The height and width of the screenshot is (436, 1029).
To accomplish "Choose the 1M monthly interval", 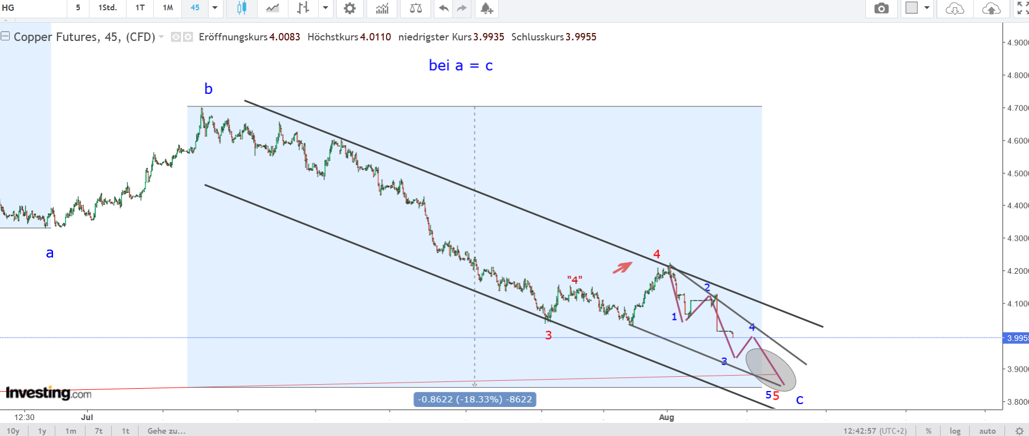I will coord(168,8).
